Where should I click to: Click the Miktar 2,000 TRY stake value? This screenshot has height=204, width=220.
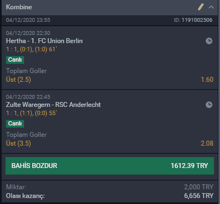pyautogui.click(x=199, y=187)
